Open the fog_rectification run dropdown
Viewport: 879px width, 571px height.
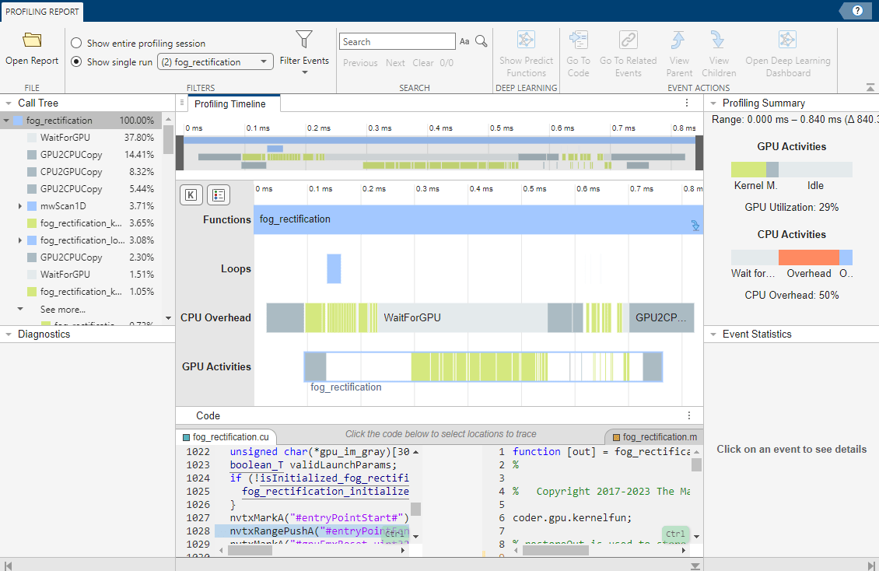point(215,62)
